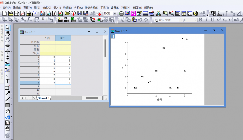Viewport: 243px width, 140px height.
Task: Click the New Project blank page icon
Action: click(5, 14)
